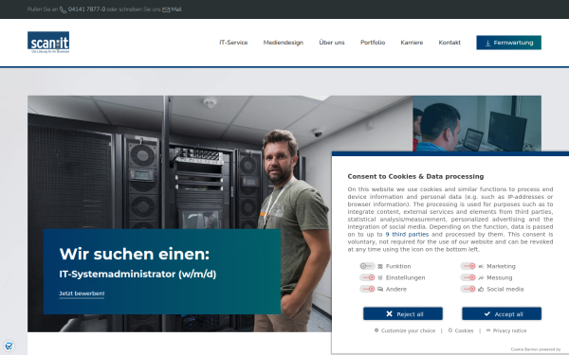The image size is (569, 355).
Task: Click Cookie Banner powered by text
Action: click(x=536, y=349)
